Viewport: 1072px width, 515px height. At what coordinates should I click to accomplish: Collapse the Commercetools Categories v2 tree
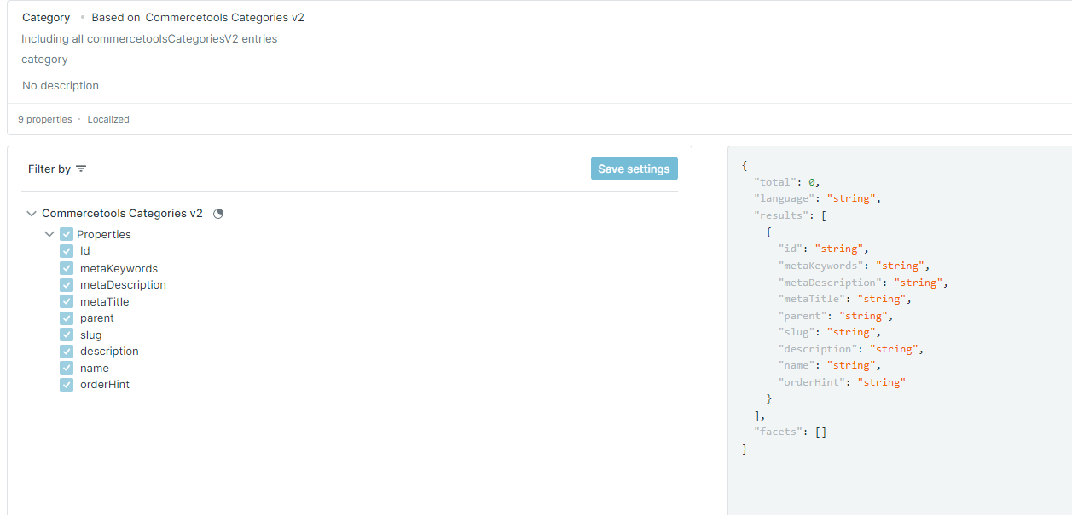pos(32,214)
